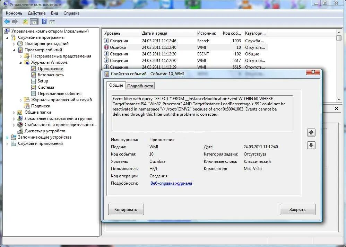
Task: Click the Служебные программы tools icon
Action: [x=14, y=37]
